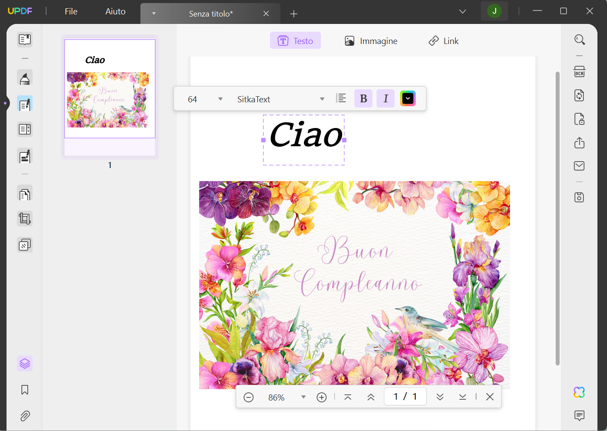
Task: Open the Aiuto menu
Action: (x=114, y=11)
